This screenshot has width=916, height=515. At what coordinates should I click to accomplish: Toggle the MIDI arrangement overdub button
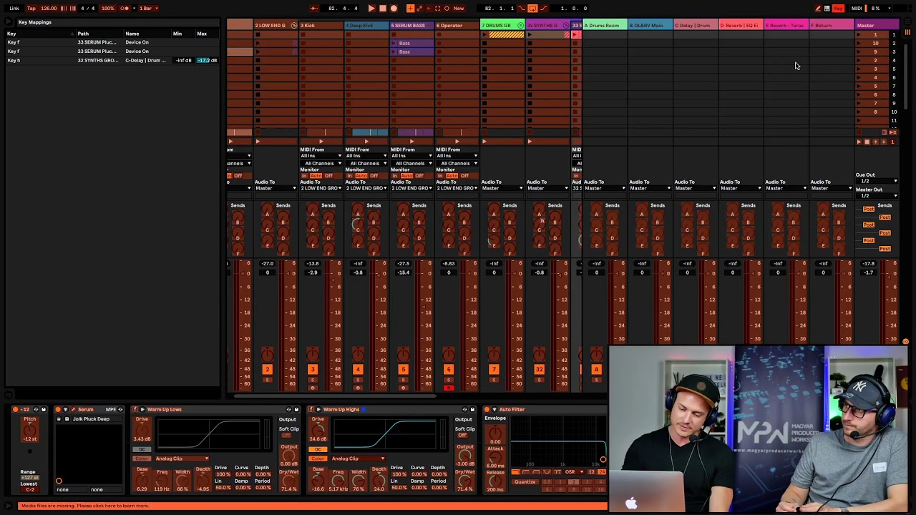click(410, 8)
